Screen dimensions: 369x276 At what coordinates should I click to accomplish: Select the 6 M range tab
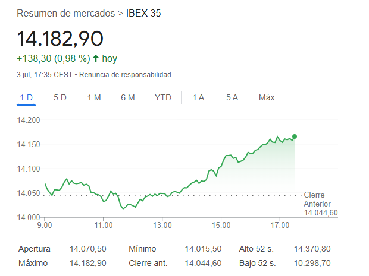127,98
